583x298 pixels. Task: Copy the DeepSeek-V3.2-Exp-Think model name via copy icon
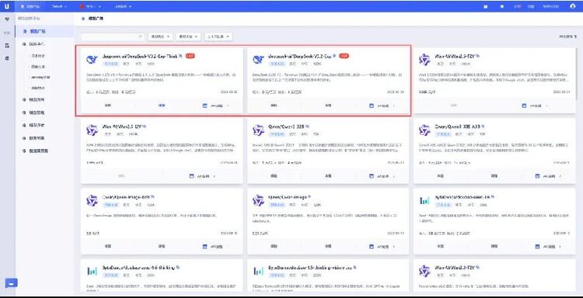tap(180, 56)
